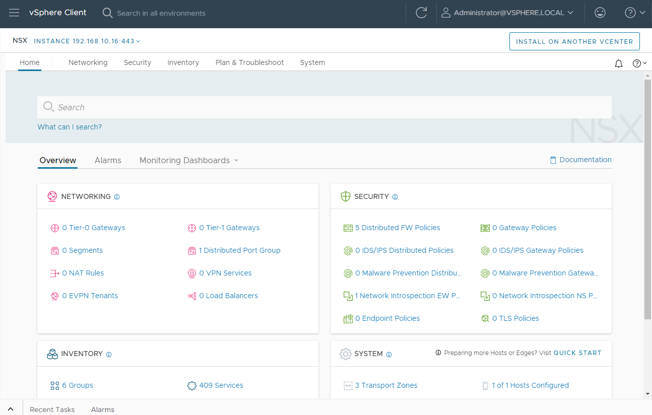652x415 pixels.
Task: Switch to the Alarms sub-tab
Action: 108,160
